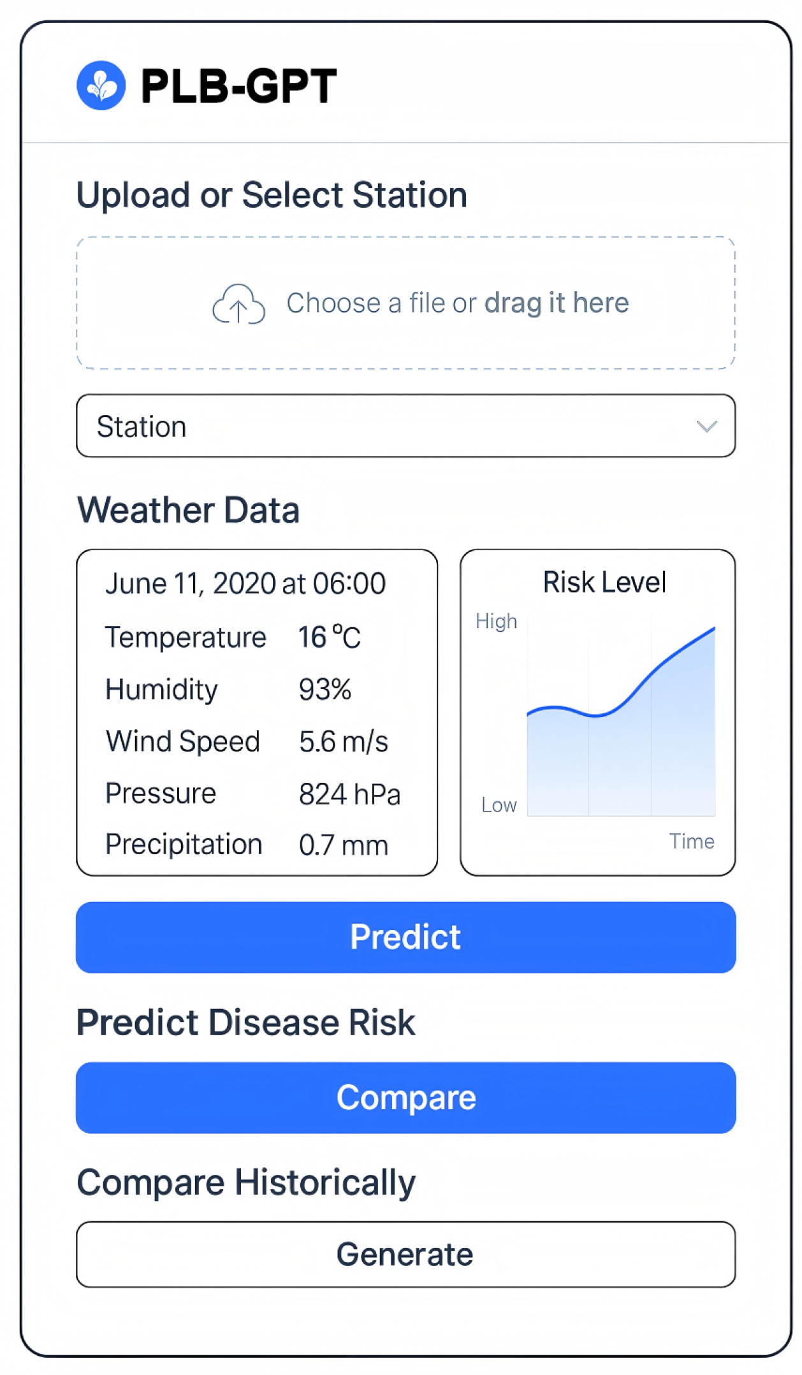This screenshot has width=802, height=1375.
Task: Click the High label on risk chart
Action: click(x=496, y=621)
